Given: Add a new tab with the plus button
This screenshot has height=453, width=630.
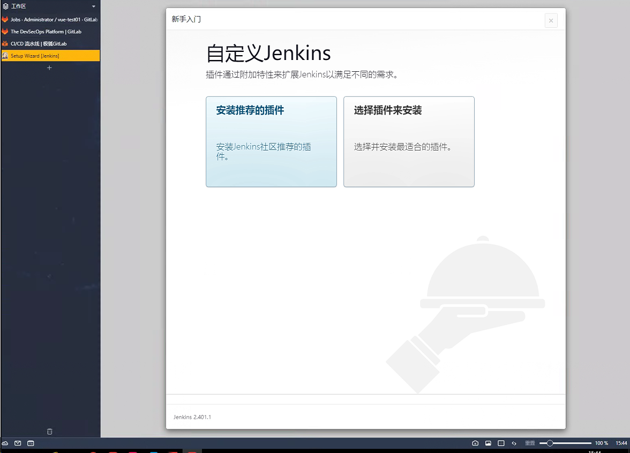Looking at the screenshot, I should (49, 68).
